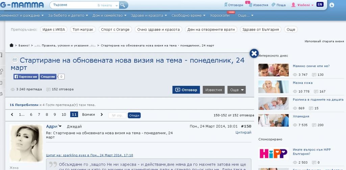Viewport: 346px width, 170px height.
Task: Click the Цитирай quote link
Action: coord(243,133)
